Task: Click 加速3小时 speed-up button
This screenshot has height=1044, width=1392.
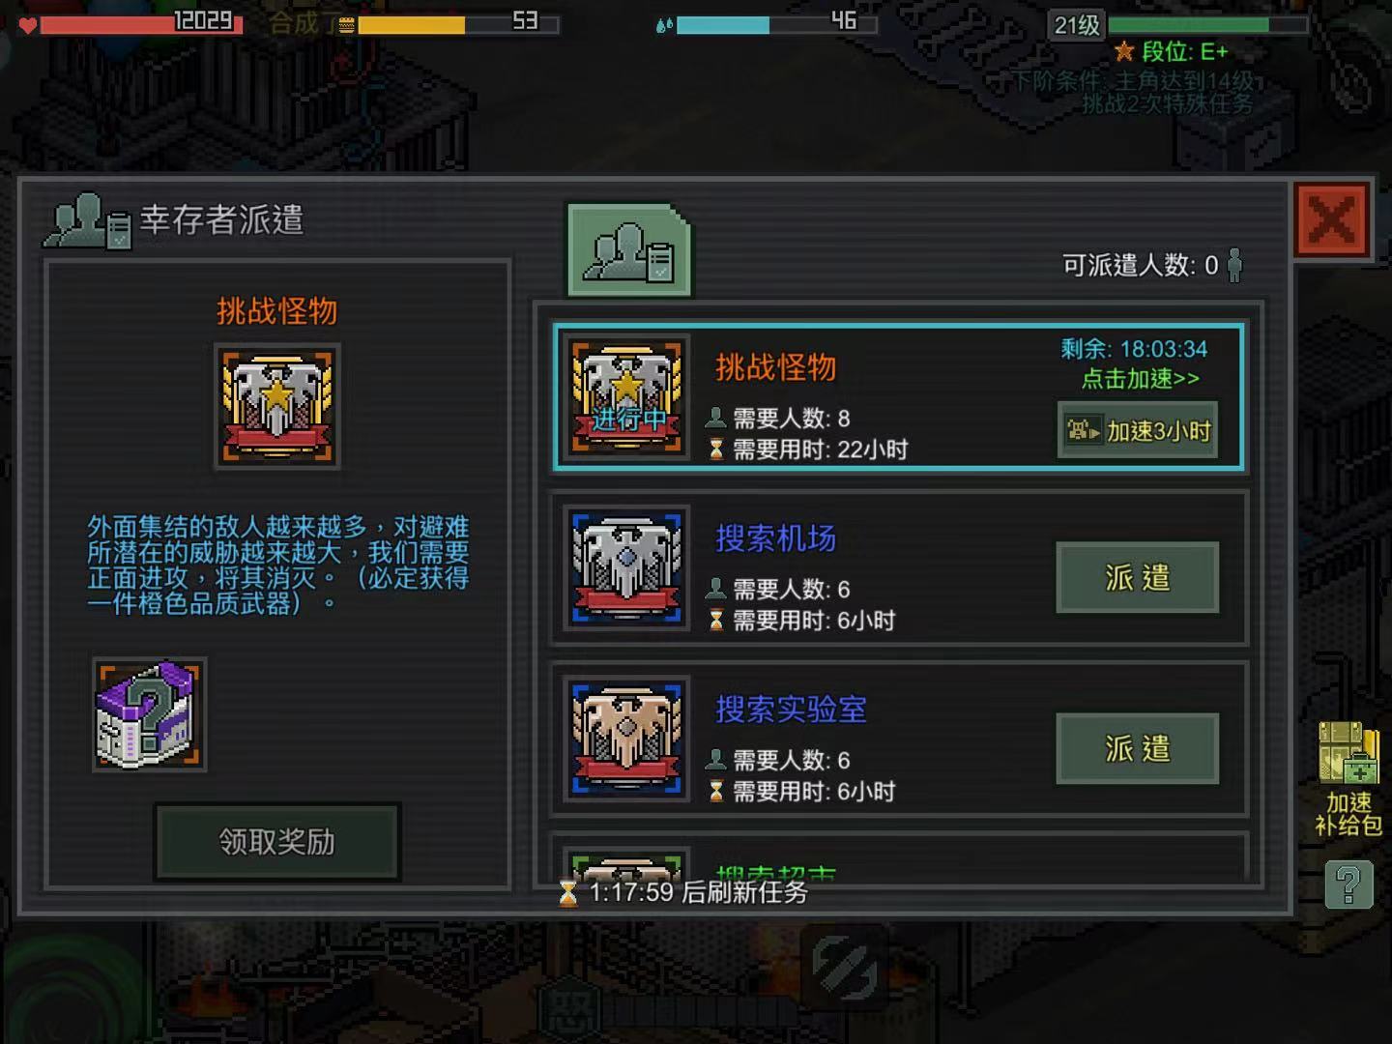Action: pyautogui.click(x=1138, y=430)
